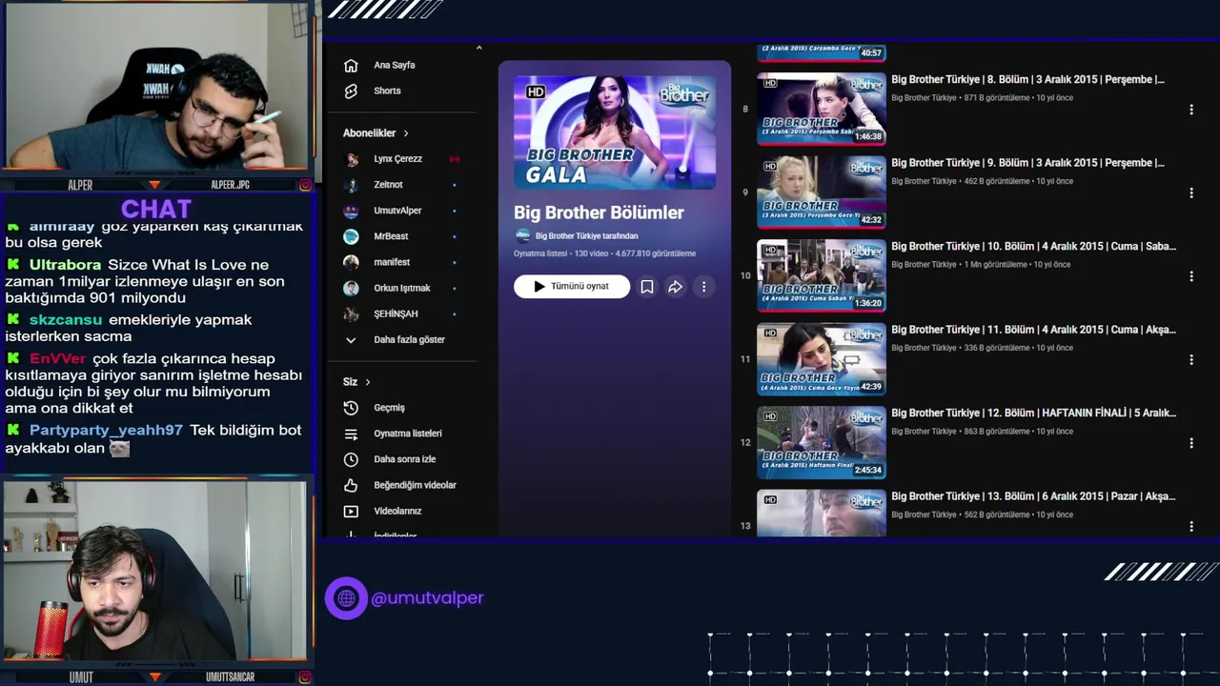Open video title 11. Bölüm 4 Aralık 2015

point(1033,330)
